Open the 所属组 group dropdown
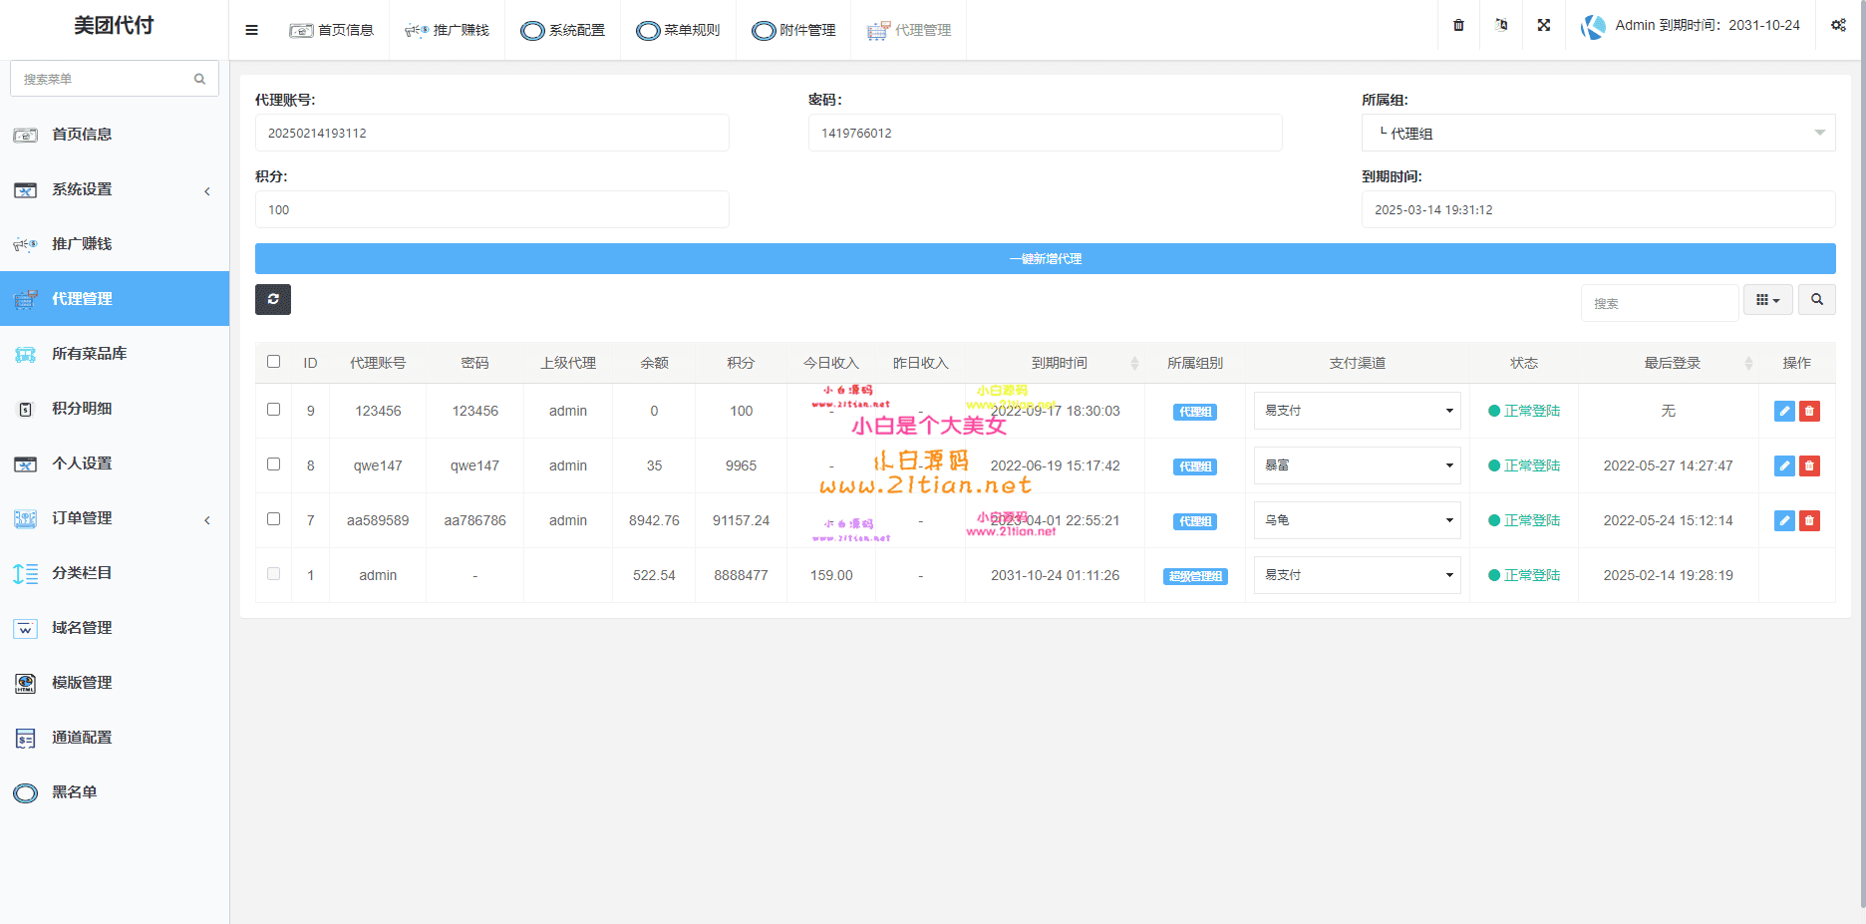Screen dimensions: 1866x924 point(1599,133)
